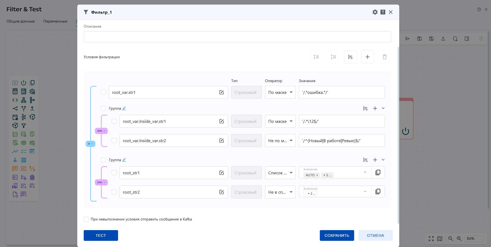Add condition to first Группа
The image size is (491, 247).
click(375, 108)
